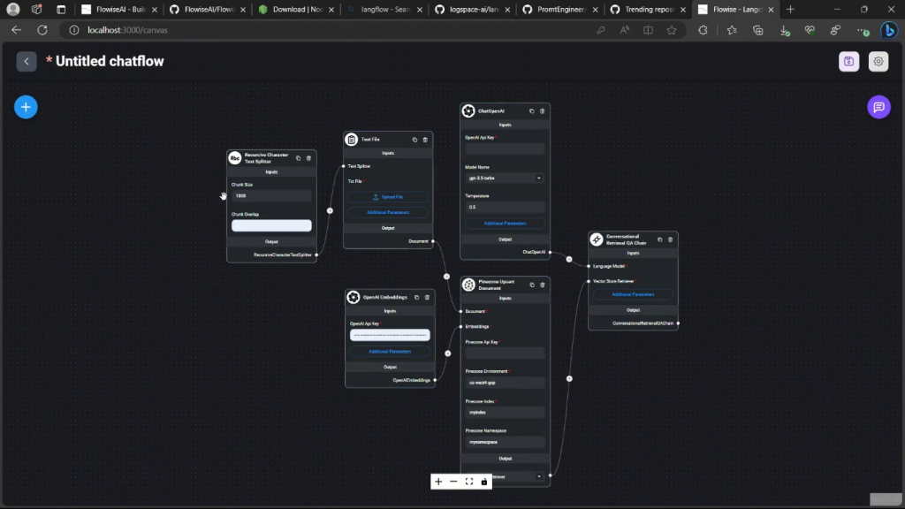905x509 pixels.
Task: Click the Untitled chatflow title
Action: (x=110, y=61)
